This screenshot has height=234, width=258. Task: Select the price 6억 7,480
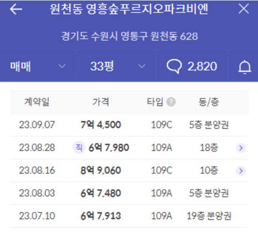(101, 193)
